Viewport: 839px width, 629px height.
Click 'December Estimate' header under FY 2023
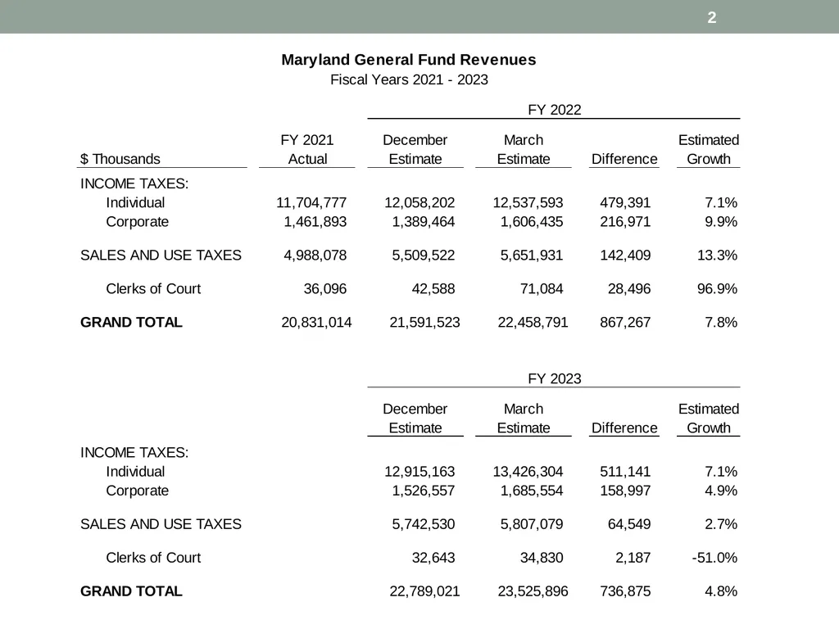[415, 419]
